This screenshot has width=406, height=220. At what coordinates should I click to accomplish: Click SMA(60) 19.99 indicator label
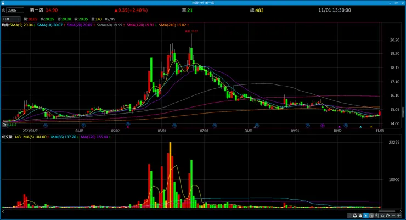[x=111, y=25]
